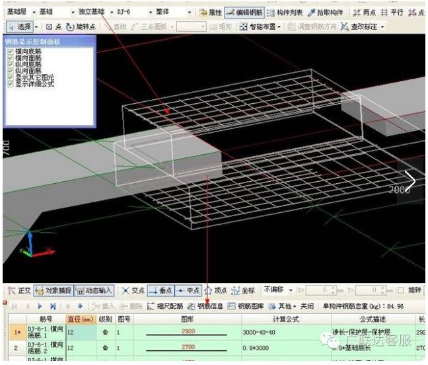The image size is (428, 365).
Task: Select the 直线 line drawing tool
Action: tap(116, 26)
